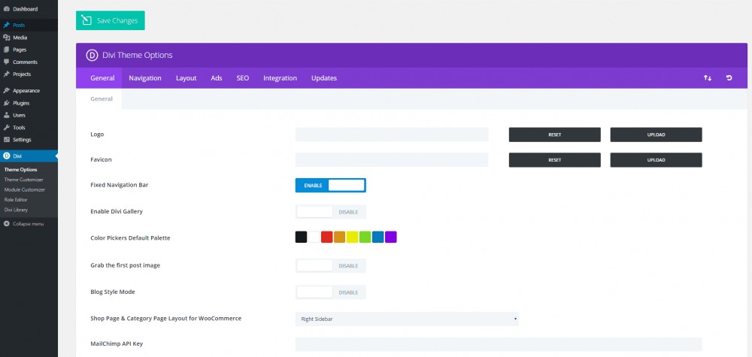Switch to the SEO tab
The width and height of the screenshot is (752, 357).
(x=243, y=78)
